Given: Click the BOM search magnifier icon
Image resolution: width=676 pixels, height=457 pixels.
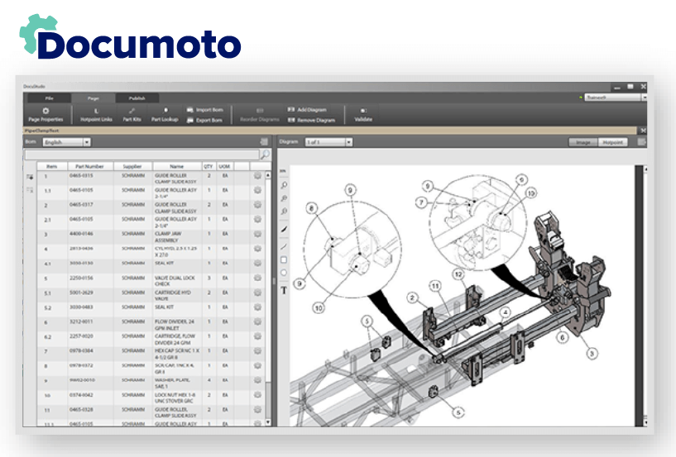Looking at the screenshot, I should pos(265,155).
